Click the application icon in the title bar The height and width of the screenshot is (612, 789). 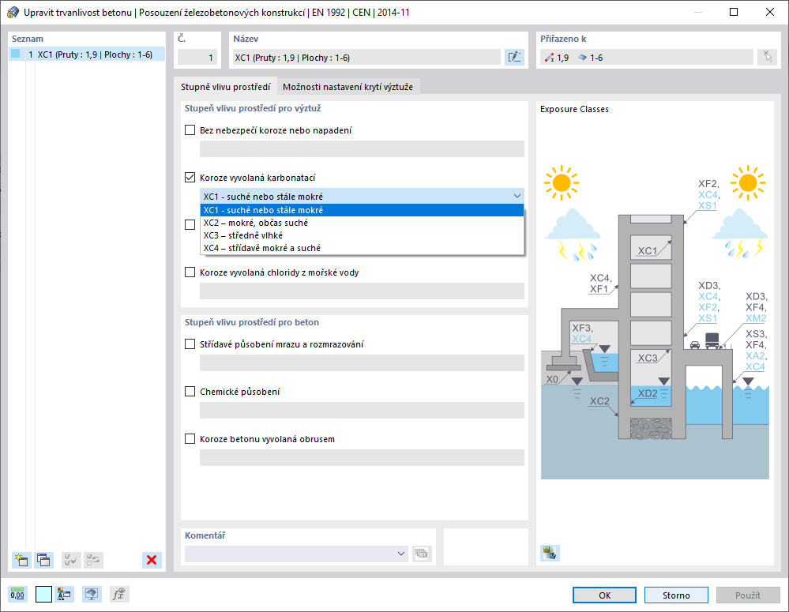(x=13, y=12)
